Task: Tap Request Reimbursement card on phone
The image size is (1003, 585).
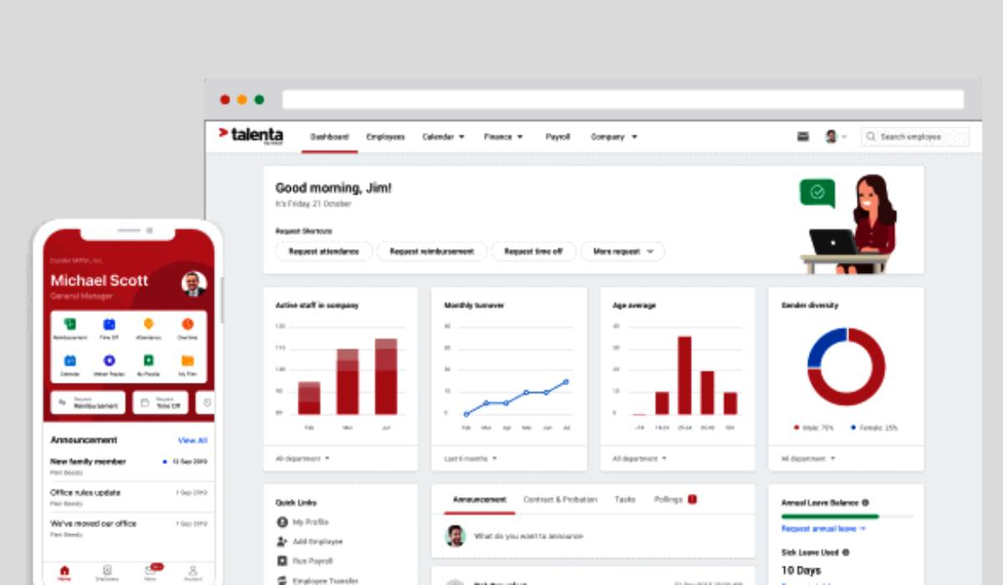Action: pos(88,403)
